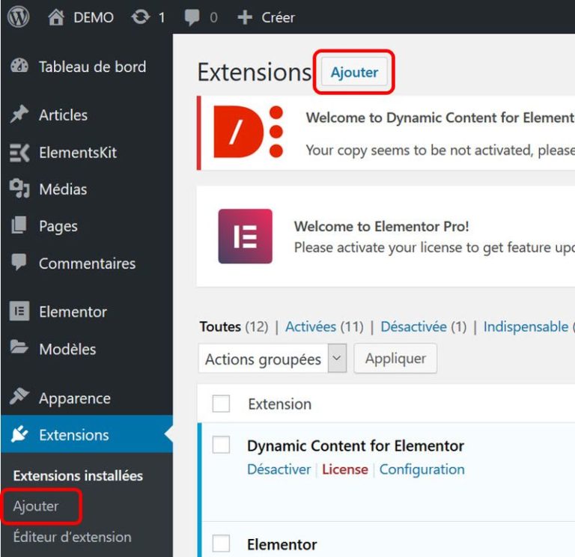
Task: Click the Elementor plugin name
Action: (282, 544)
